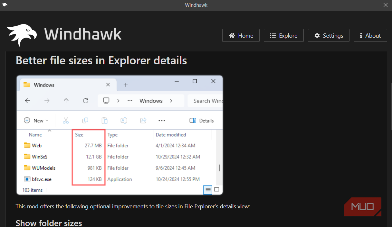This screenshot has height=227, width=392.
Task: Click the Better file sizes in Explorer details heading
Action: (x=101, y=60)
